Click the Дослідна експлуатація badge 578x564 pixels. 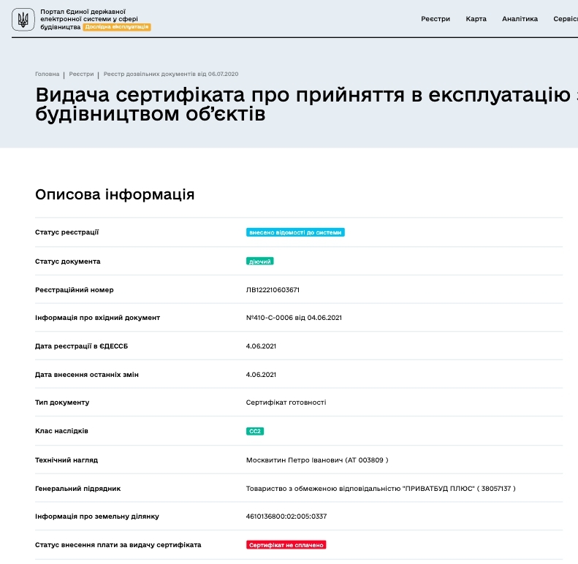(117, 27)
